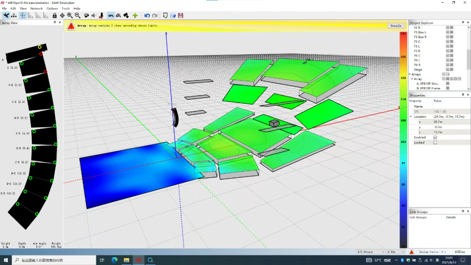471x265 pixels.
Task: Click the undo arrow icon
Action: coord(147,16)
